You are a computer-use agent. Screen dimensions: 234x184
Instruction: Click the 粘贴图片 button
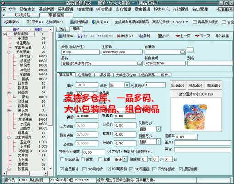click(196, 86)
